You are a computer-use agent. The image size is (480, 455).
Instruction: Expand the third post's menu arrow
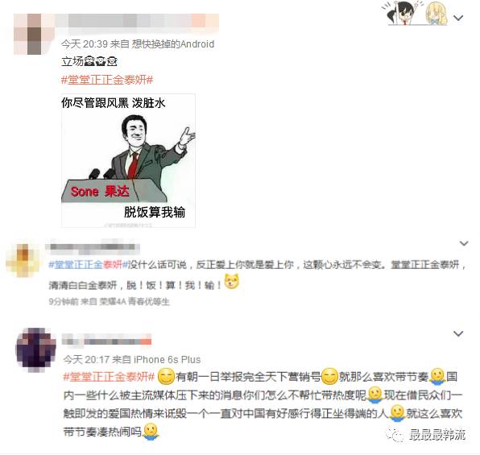coord(458,333)
